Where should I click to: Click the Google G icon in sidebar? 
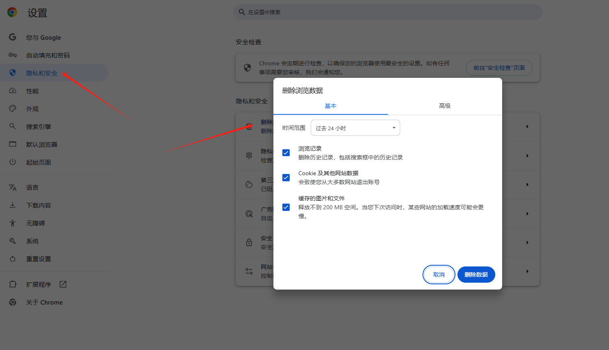(13, 37)
